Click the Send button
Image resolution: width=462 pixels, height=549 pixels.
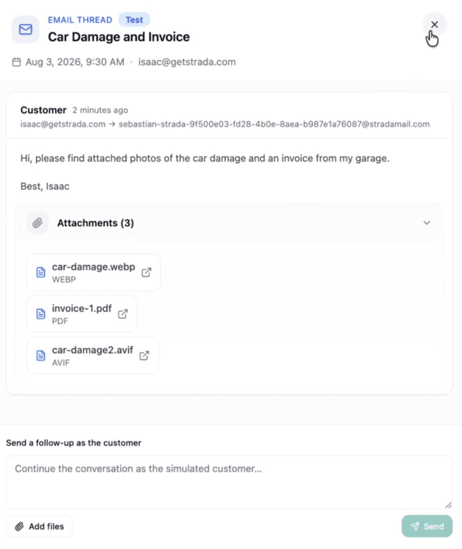(x=427, y=526)
